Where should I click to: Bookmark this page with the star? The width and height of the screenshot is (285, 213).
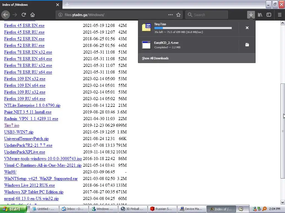178,15
